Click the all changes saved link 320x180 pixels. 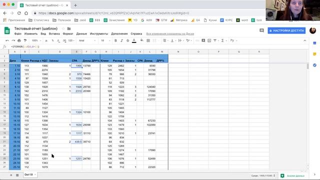tap(170, 33)
